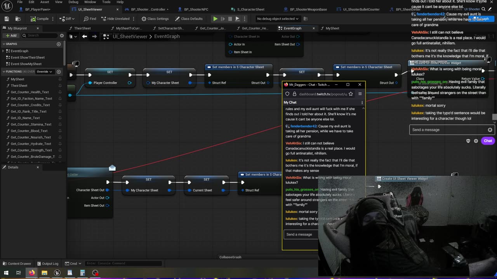Navigate back with the graph arrow

(84, 36)
